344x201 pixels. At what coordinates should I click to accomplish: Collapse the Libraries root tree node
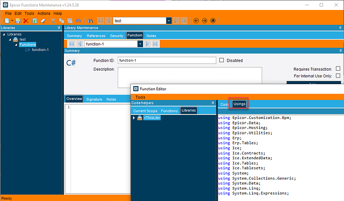(x=4, y=34)
